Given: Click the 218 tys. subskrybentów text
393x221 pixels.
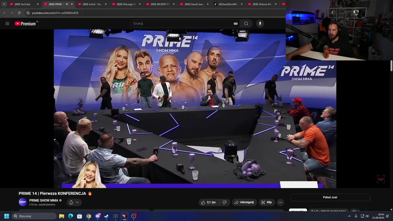Looking at the screenshot, I should pyautogui.click(x=42, y=205).
